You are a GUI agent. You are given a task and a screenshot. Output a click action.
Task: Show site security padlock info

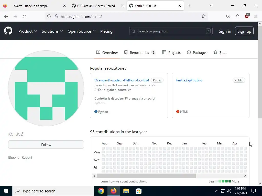point(56,16)
